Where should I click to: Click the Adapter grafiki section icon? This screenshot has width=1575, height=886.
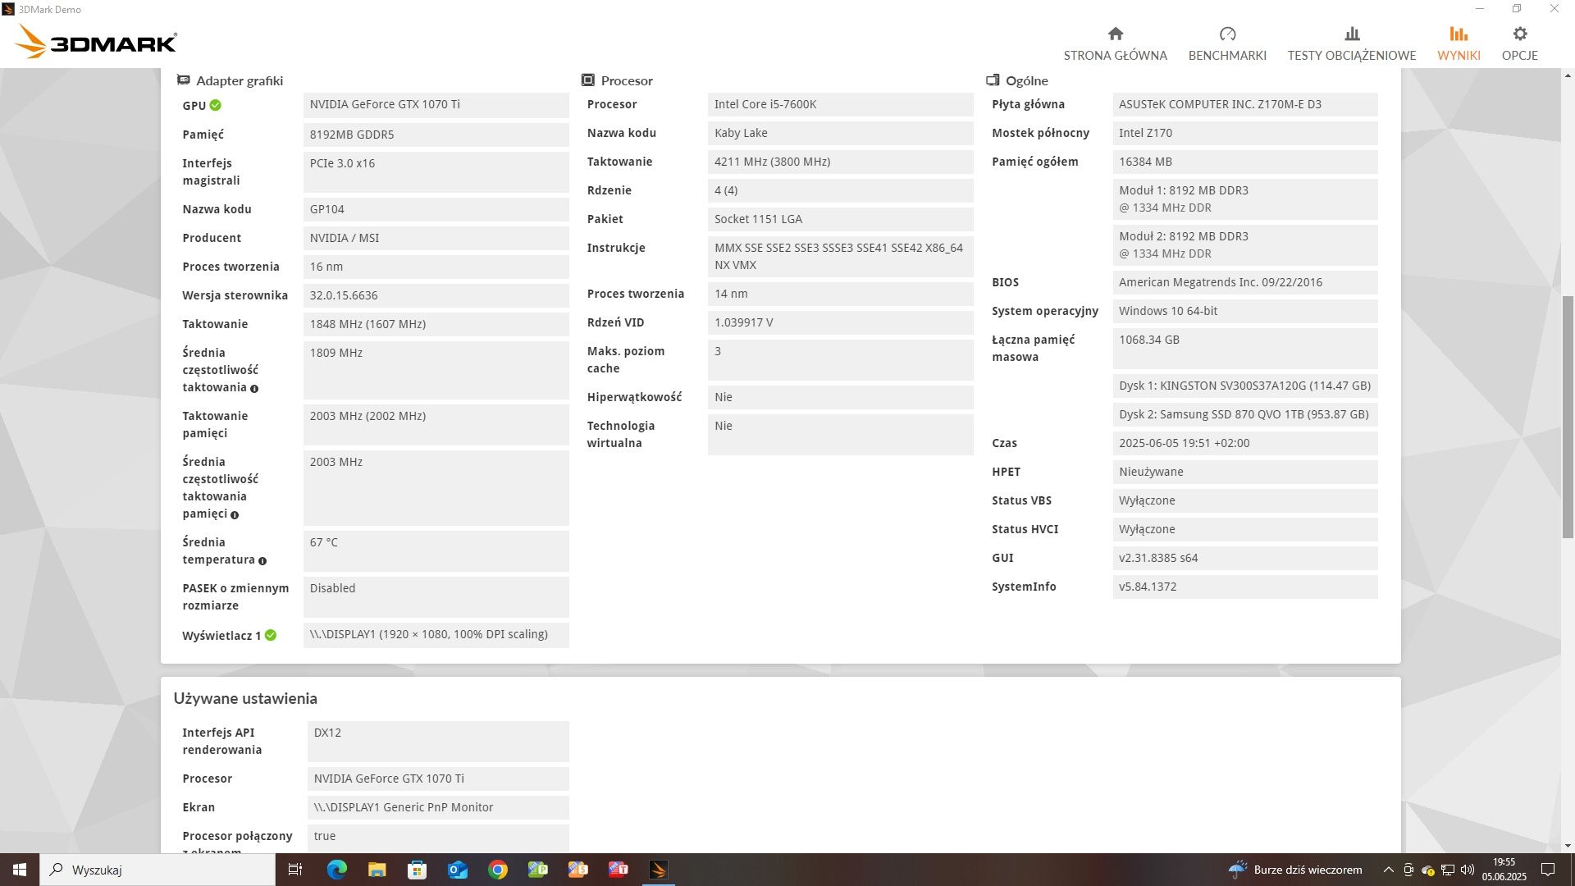tap(184, 80)
